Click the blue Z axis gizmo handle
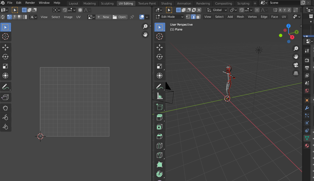The image size is (314, 181). click(x=288, y=26)
